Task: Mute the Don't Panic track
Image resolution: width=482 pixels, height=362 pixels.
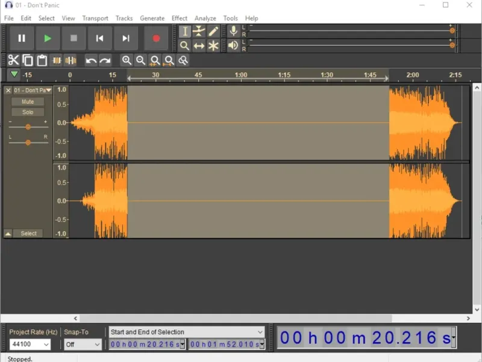Action: click(x=28, y=102)
